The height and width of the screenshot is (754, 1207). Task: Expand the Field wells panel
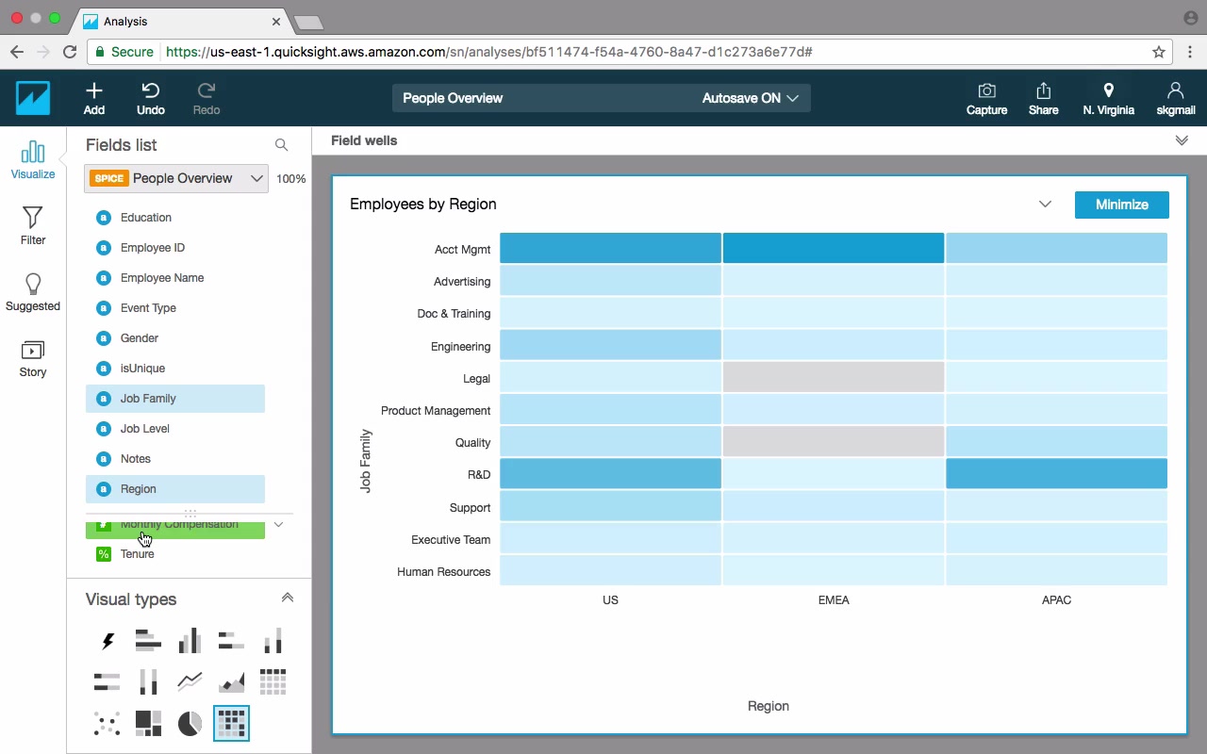(x=1182, y=140)
